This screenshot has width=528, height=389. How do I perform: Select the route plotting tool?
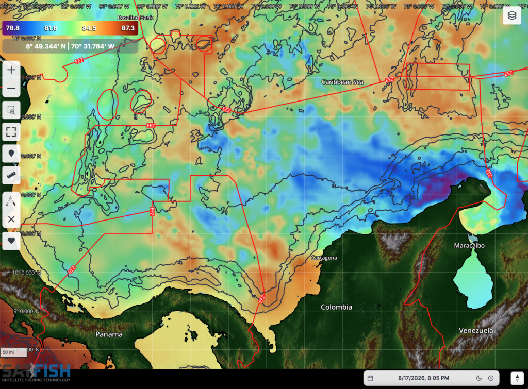(11, 201)
